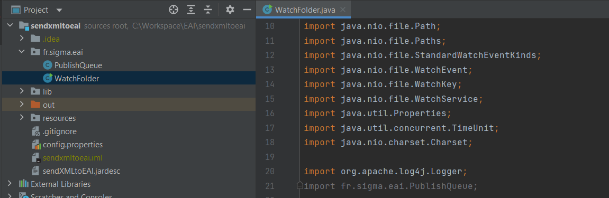This screenshot has height=198, width=609.
Task: Expand External Libraries node
Action: (x=10, y=184)
